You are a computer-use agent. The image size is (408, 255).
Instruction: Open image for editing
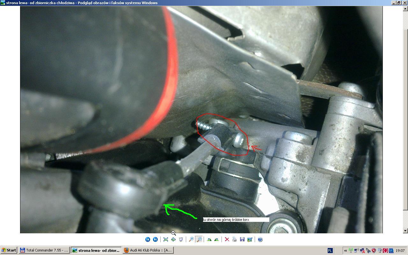pyautogui.click(x=250, y=239)
